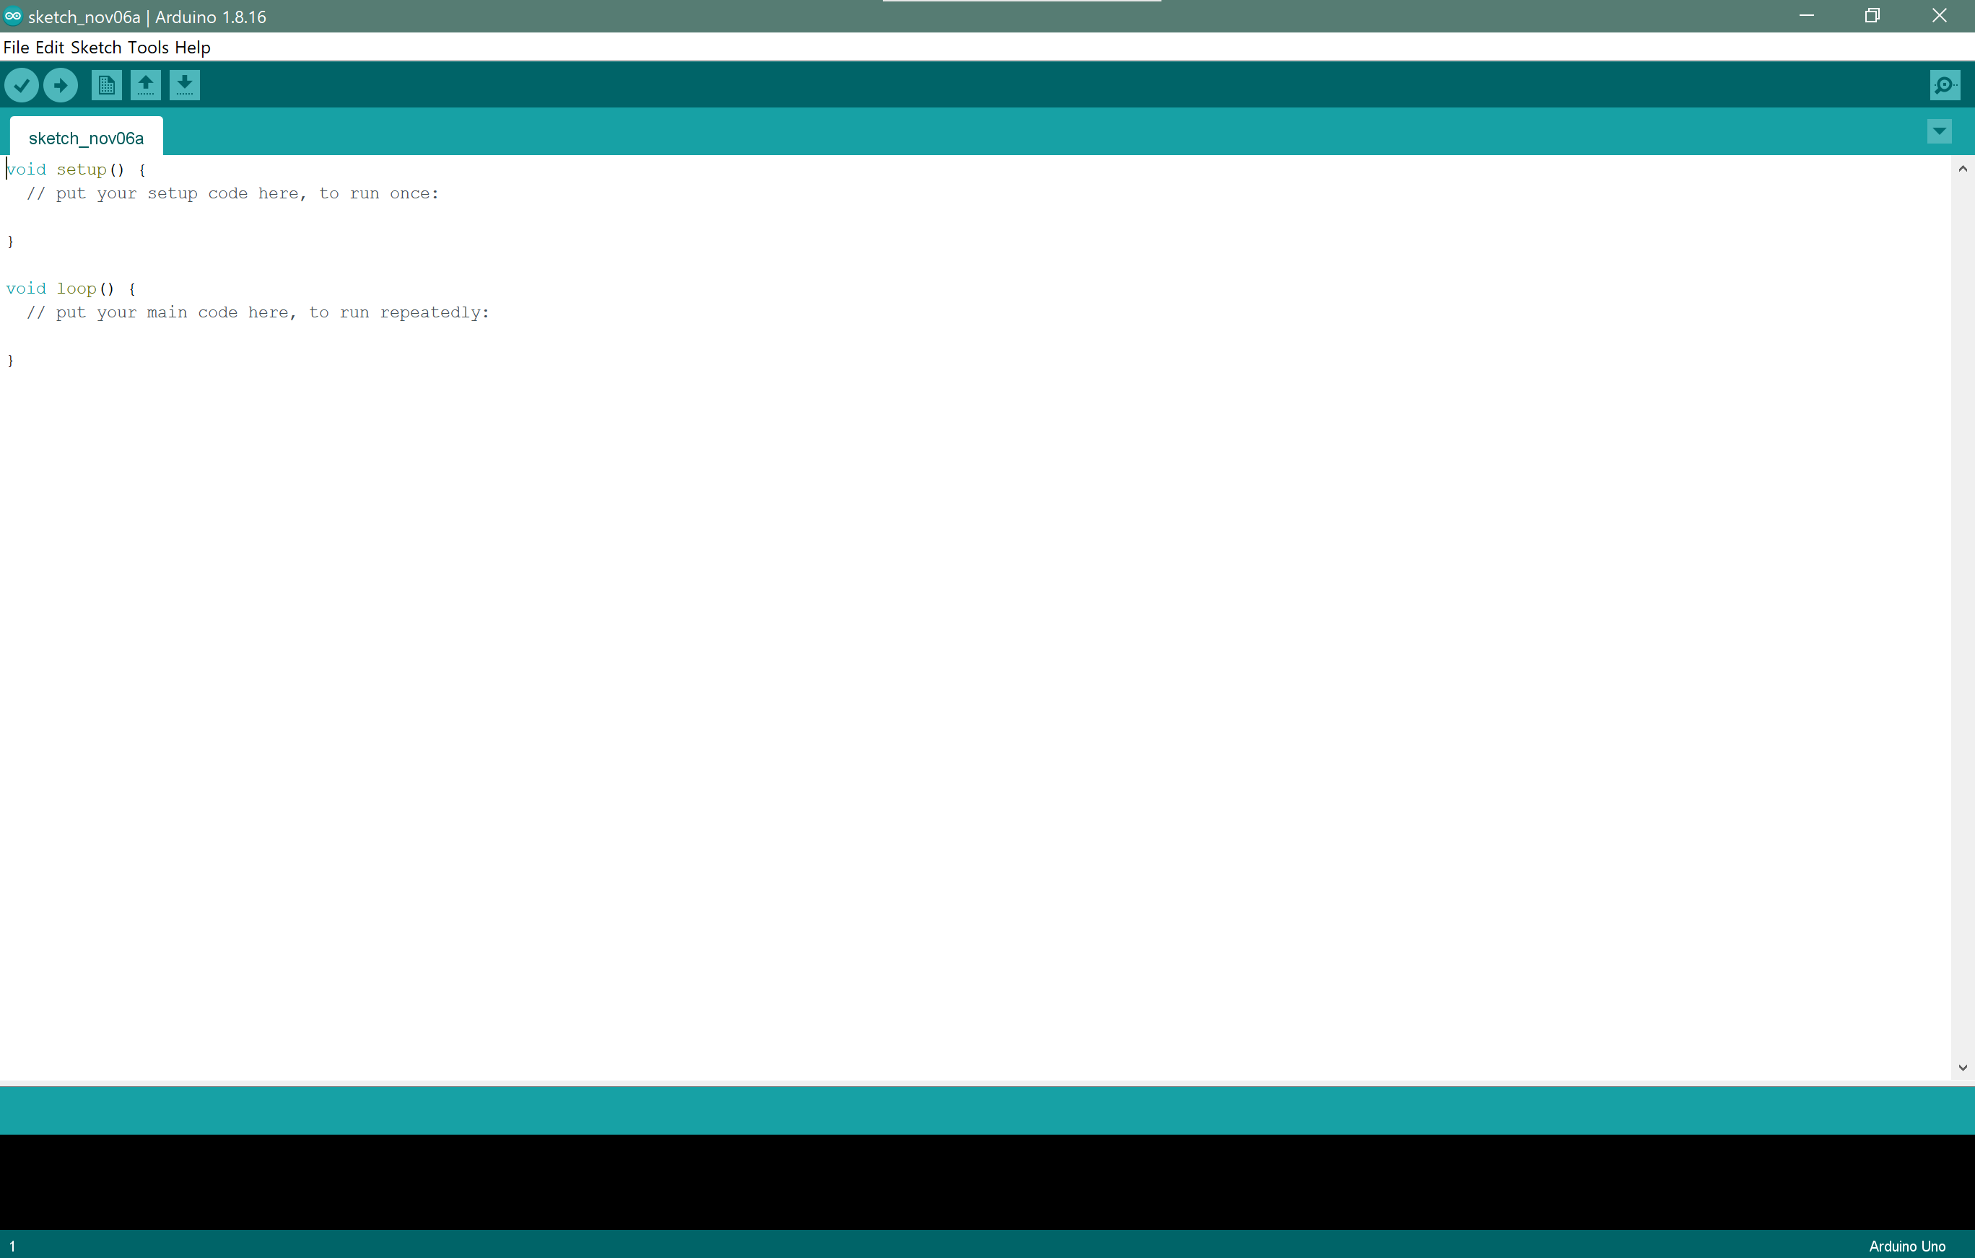Viewport: 1975px width, 1258px height.
Task: Open the Sketch menu
Action: tap(96, 48)
